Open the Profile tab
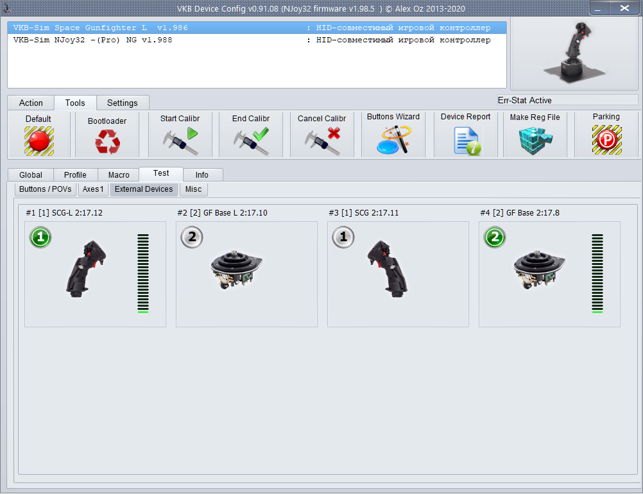Screen dimensions: 643x494 [75, 175]
